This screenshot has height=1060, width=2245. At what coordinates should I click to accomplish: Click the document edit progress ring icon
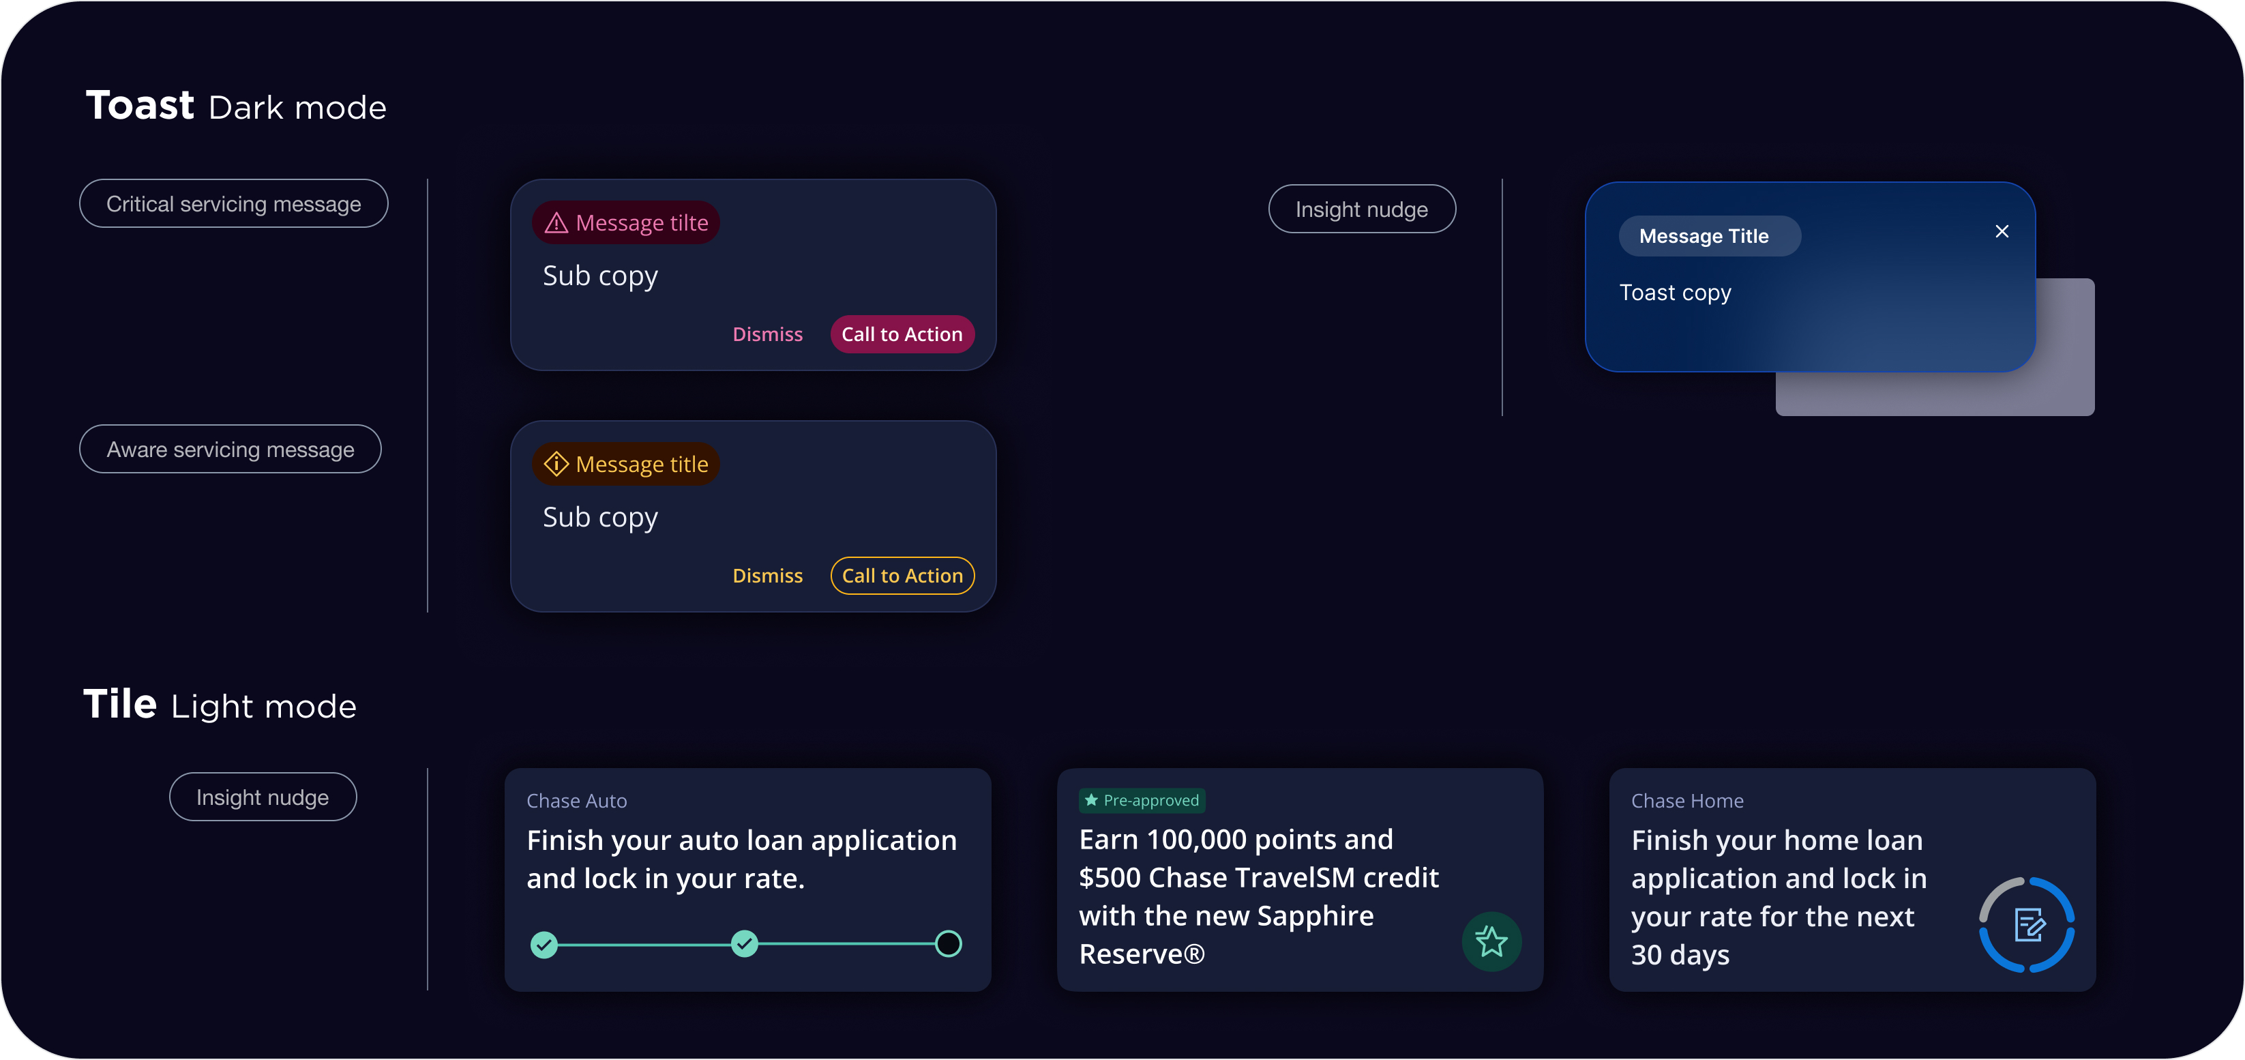coord(2027,925)
